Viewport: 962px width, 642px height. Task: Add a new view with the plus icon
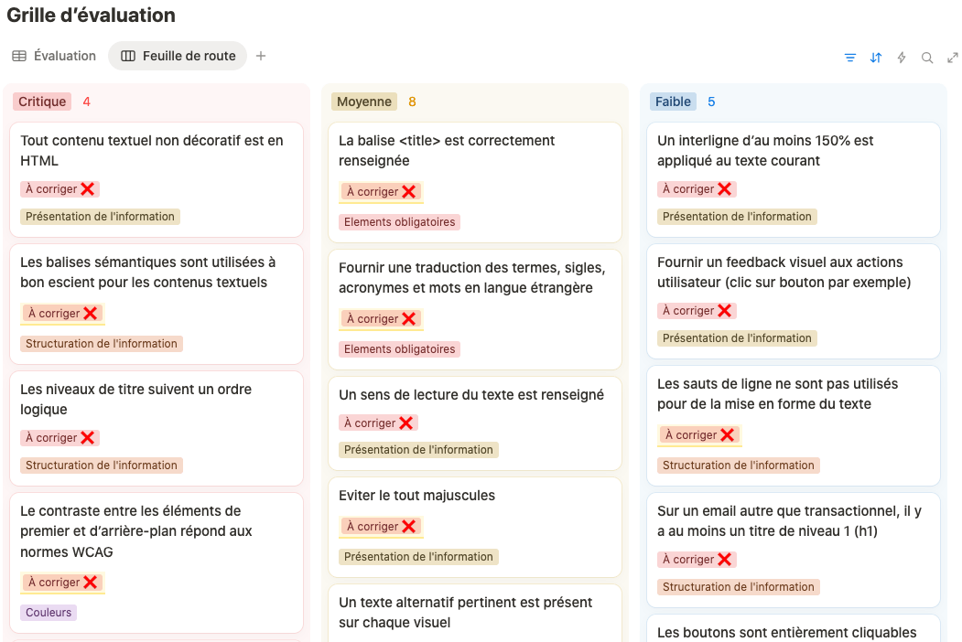[x=261, y=56]
